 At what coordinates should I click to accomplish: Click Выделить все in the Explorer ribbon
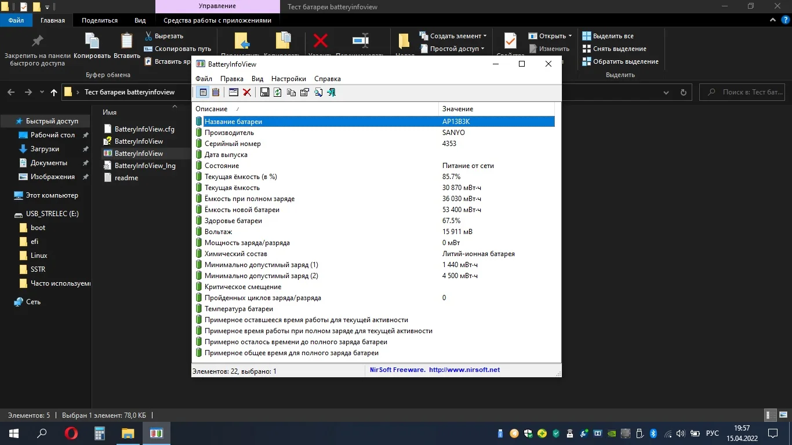[x=608, y=36]
